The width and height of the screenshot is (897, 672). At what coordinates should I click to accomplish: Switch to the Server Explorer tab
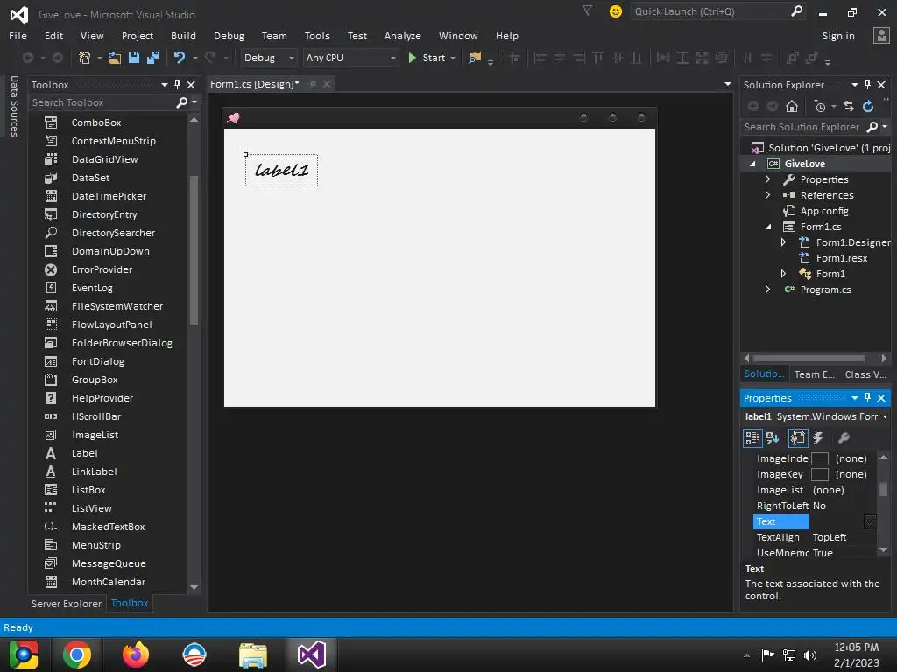coord(67,604)
